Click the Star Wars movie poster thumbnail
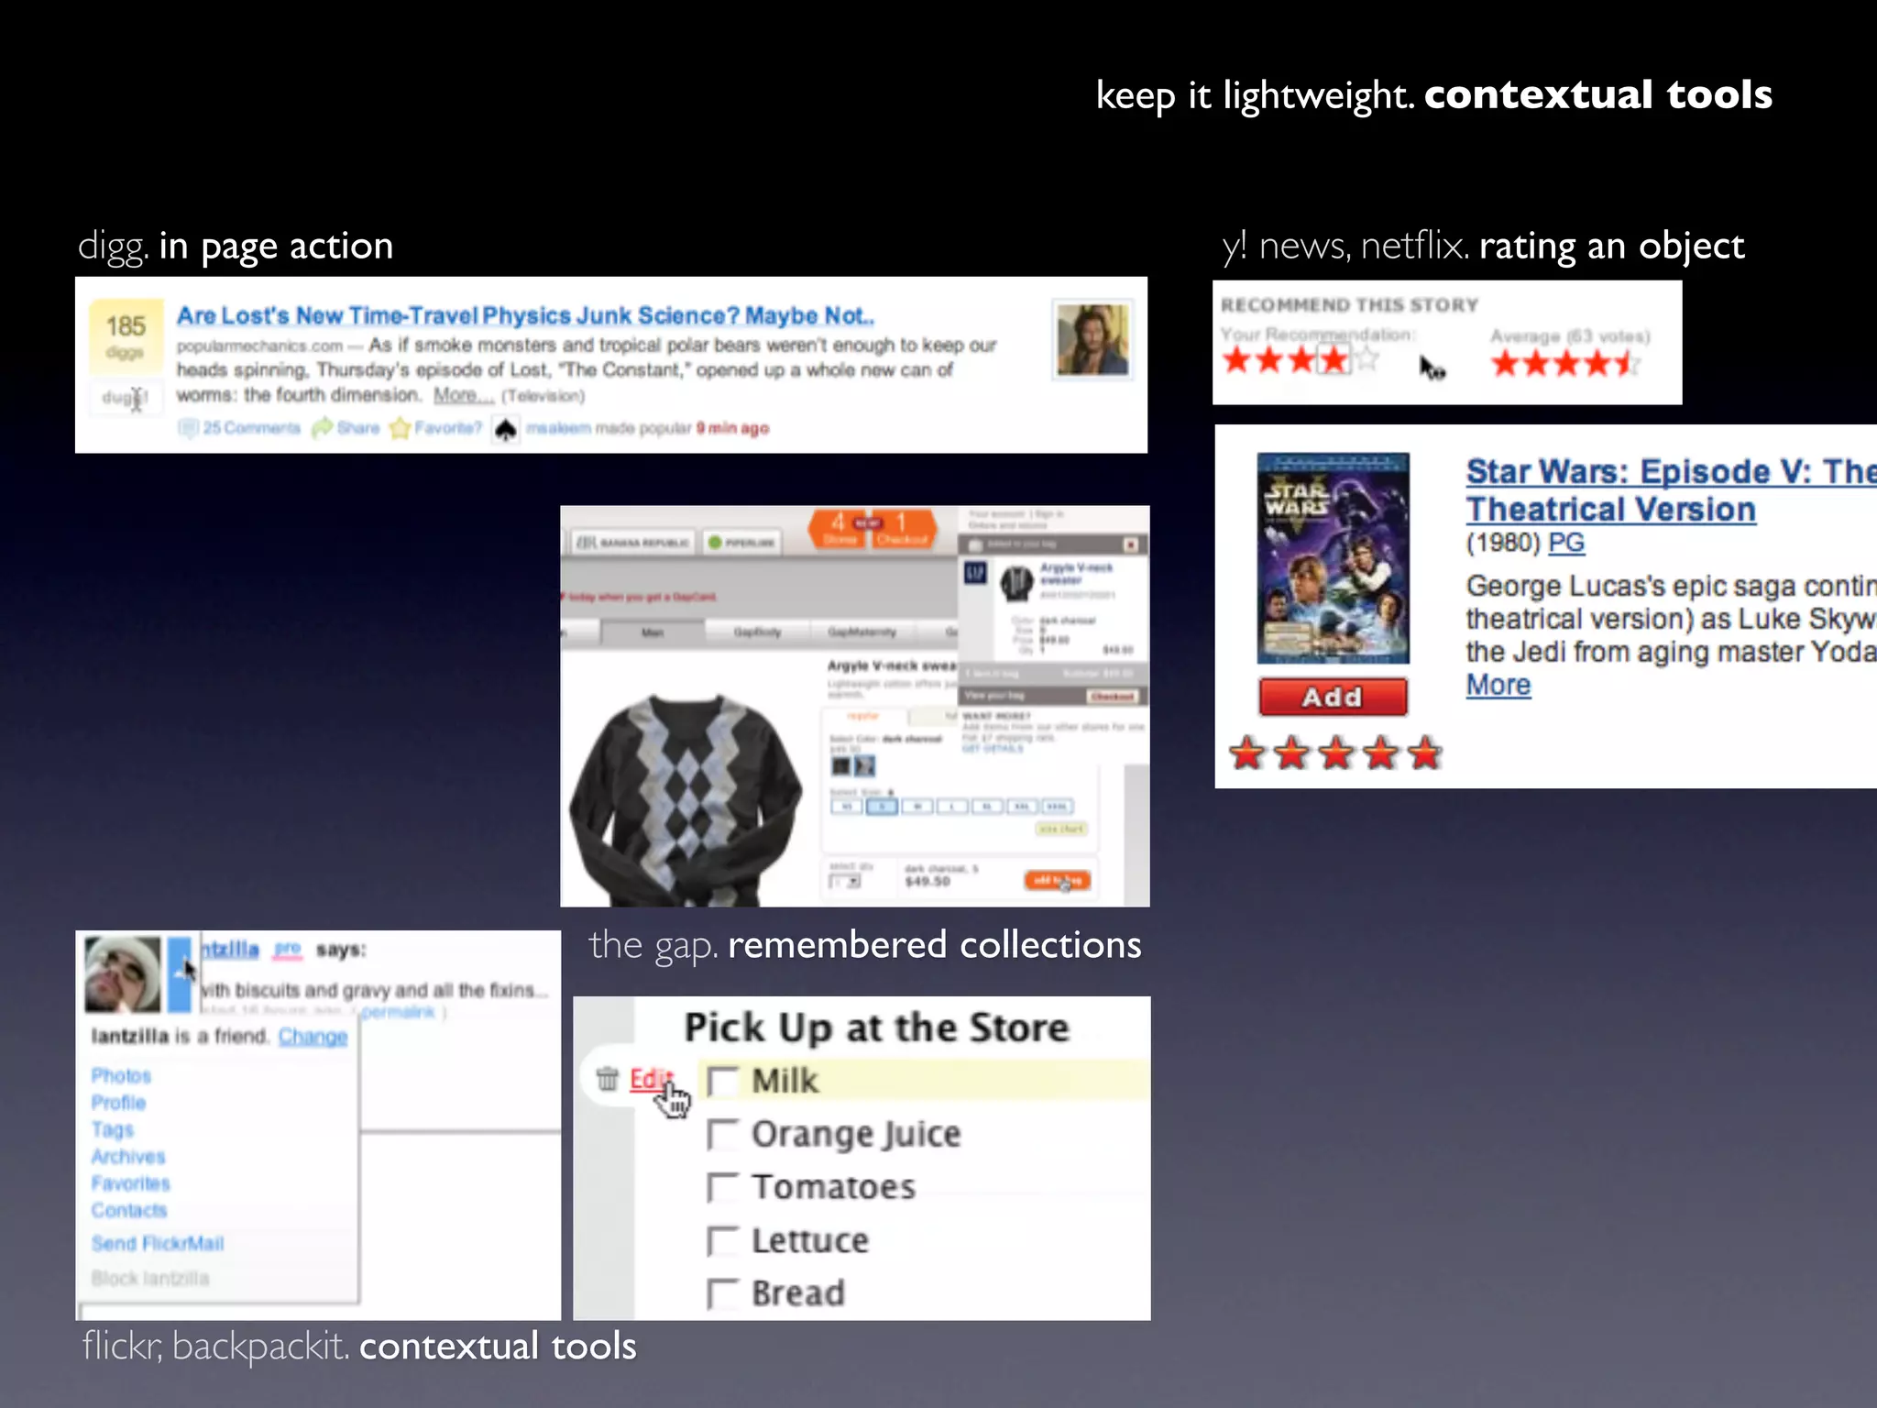The width and height of the screenshot is (1877, 1408). coord(1333,557)
